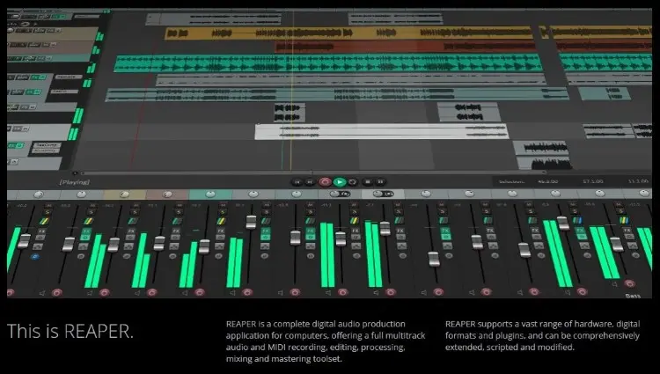660x374 pixels.
Task: Mute the second mixer channel
Action: coord(92,205)
